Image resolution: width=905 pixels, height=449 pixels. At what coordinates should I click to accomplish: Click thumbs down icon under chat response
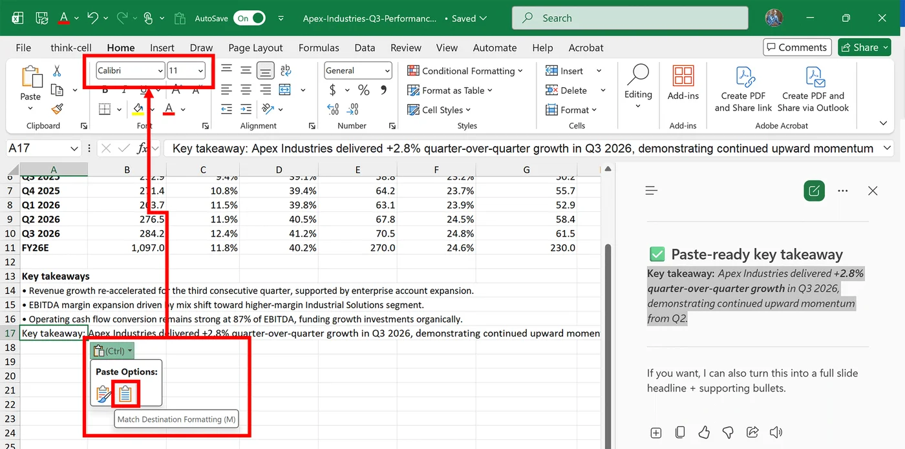(728, 432)
